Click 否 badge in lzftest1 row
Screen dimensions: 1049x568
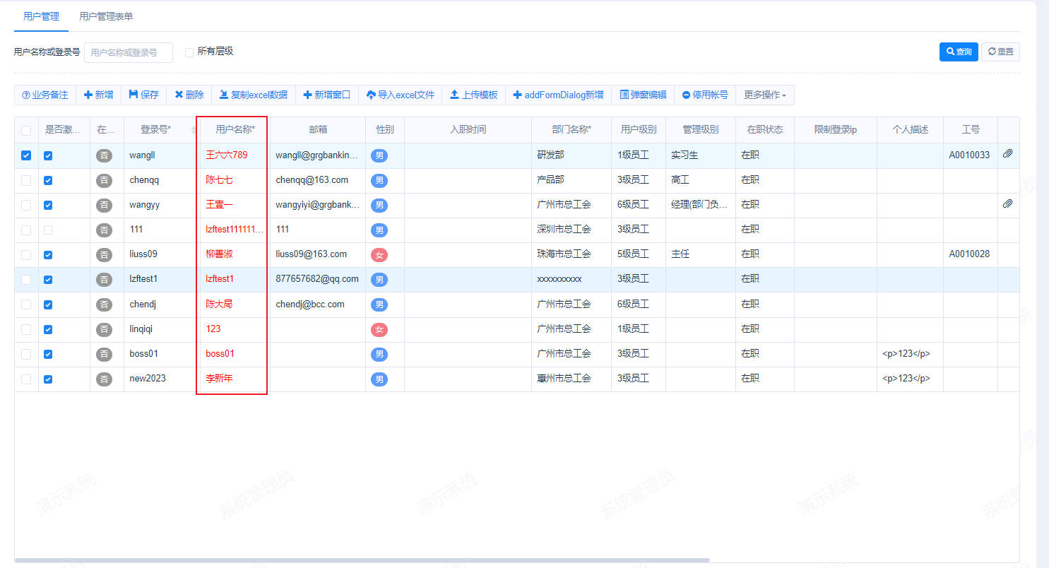click(105, 280)
